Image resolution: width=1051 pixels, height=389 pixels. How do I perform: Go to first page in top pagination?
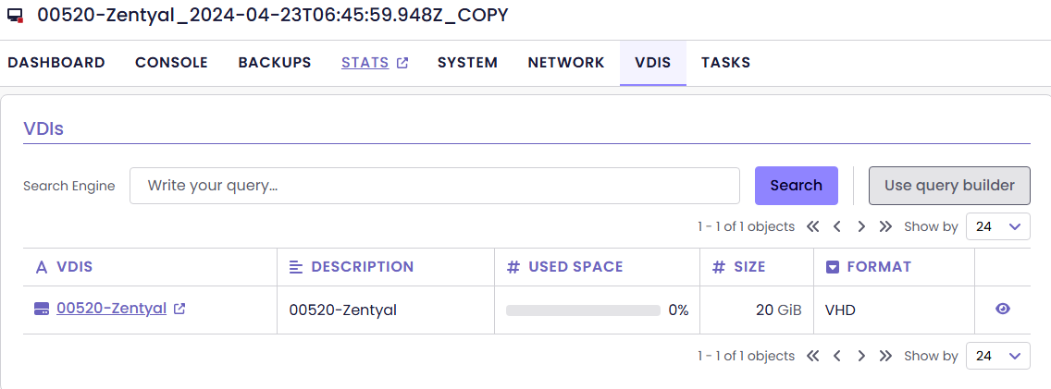click(813, 226)
